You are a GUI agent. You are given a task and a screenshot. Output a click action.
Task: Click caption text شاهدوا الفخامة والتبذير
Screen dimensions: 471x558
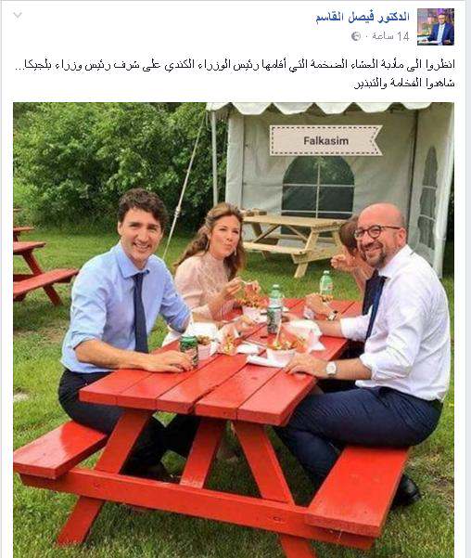(404, 84)
